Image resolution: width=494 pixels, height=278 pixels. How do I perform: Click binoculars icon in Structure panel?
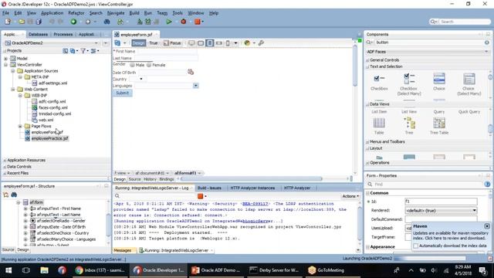pyautogui.click(x=14, y=195)
